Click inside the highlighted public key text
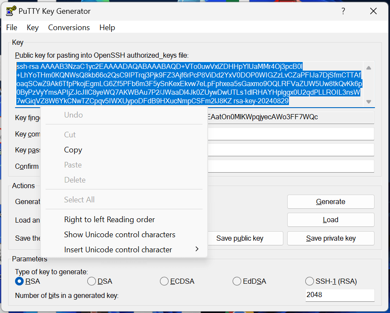The height and width of the screenshot is (313, 390). point(189,84)
